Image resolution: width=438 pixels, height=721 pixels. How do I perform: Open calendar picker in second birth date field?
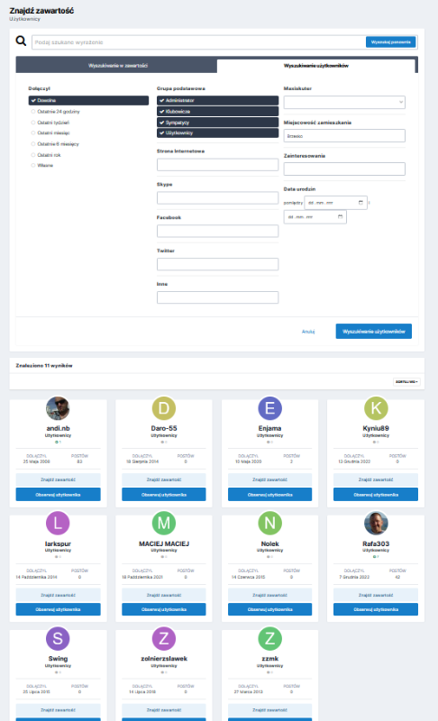[x=340, y=216]
